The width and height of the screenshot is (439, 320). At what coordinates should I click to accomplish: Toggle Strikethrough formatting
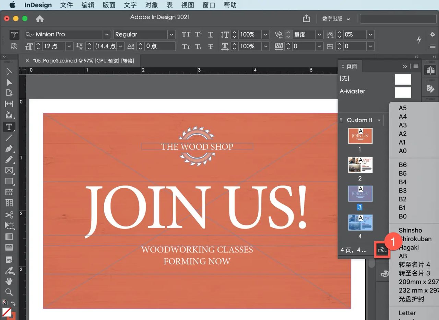(x=211, y=46)
